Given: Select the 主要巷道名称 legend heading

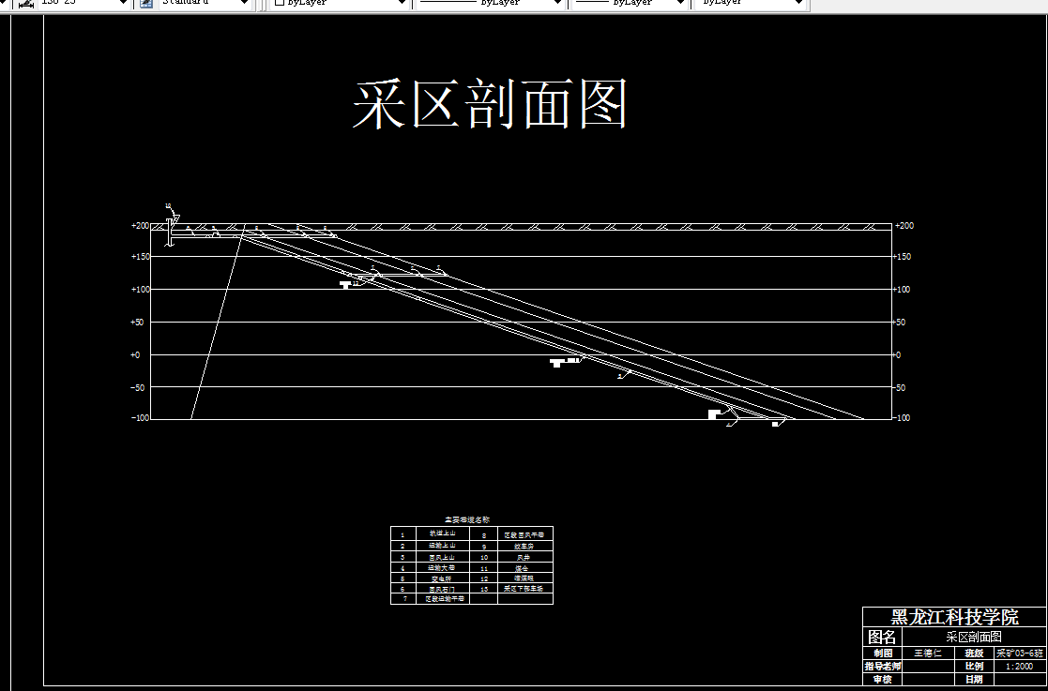Looking at the screenshot, I should point(467,519).
